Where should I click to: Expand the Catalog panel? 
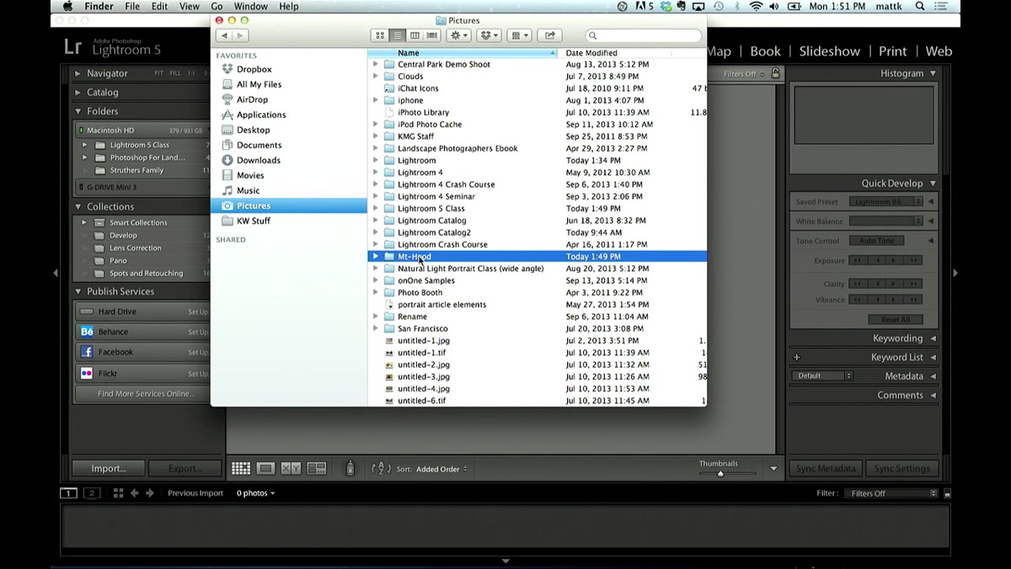(78, 93)
